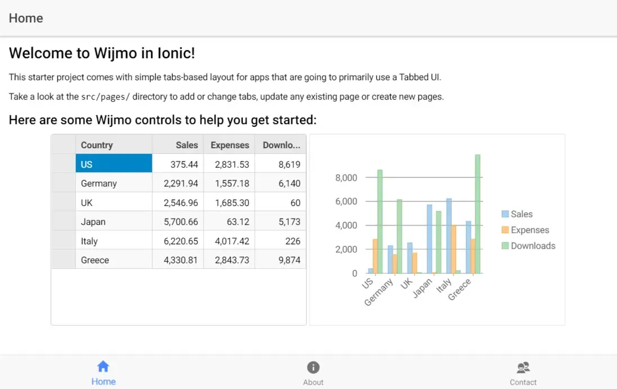Select the grid's top-left select-all corner cell
This screenshot has height=389, width=617.
coord(63,145)
